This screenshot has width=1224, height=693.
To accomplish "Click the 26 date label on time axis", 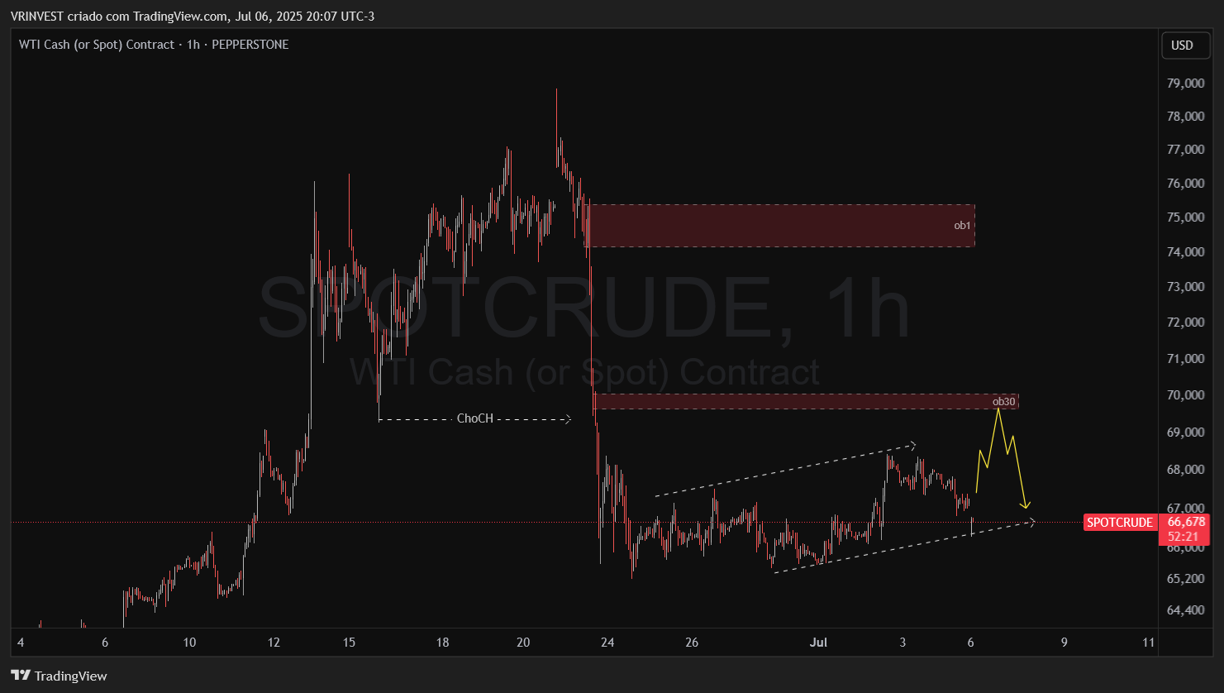I will 693,643.
